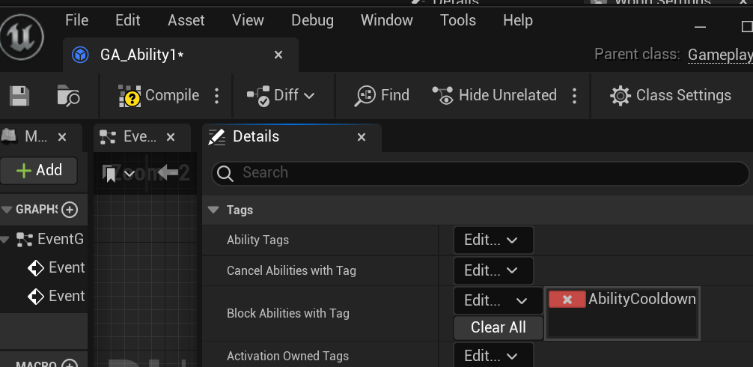Click the Save blueprint floppy disk icon

pyautogui.click(x=19, y=96)
